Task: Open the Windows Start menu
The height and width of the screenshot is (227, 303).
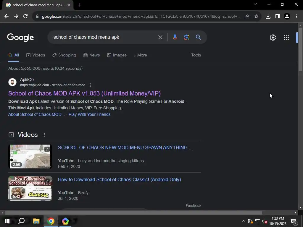Action: tap(7, 221)
